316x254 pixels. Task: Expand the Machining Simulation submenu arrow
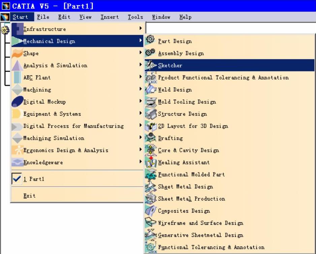pos(140,137)
